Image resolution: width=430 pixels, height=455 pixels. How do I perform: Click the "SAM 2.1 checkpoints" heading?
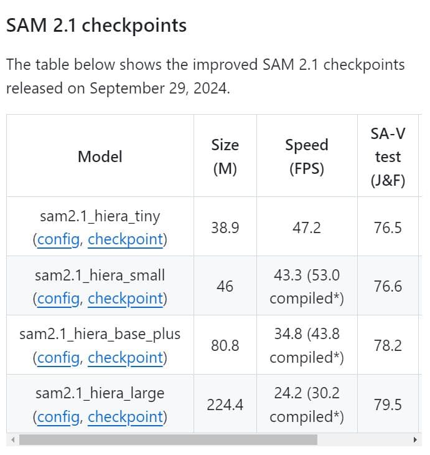96,26
